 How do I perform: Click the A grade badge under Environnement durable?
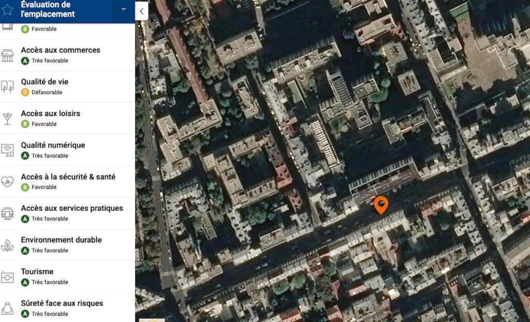click(25, 251)
